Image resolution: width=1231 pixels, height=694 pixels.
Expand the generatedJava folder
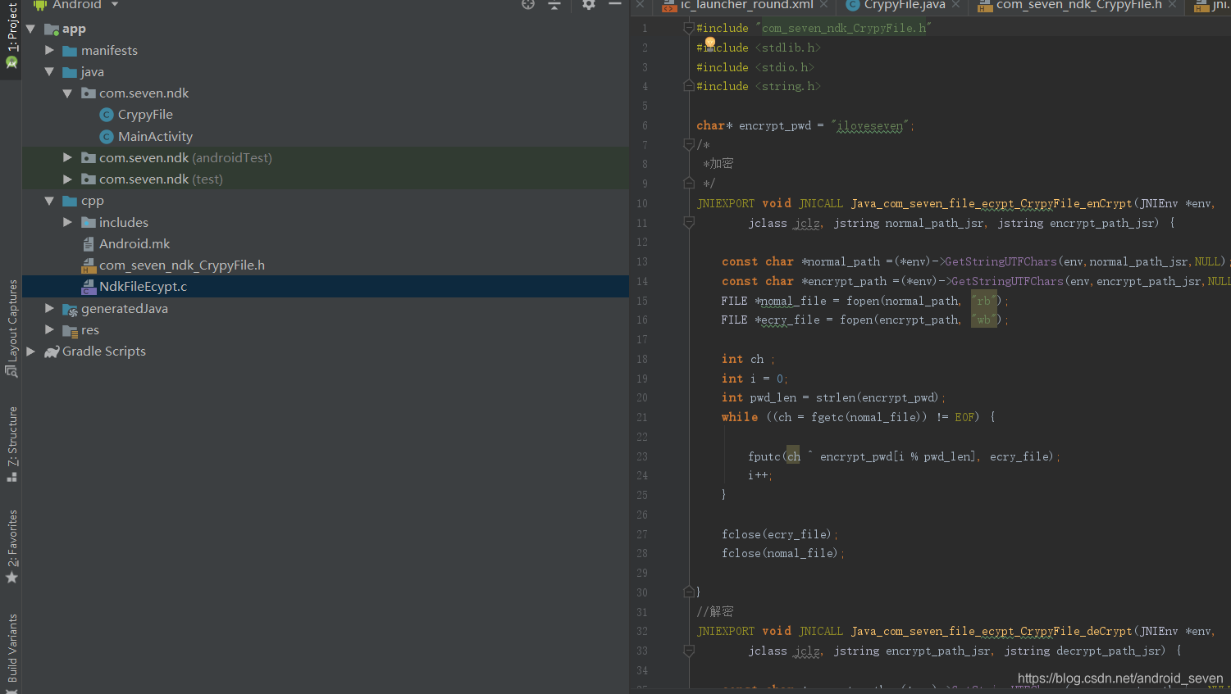(49, 308)
